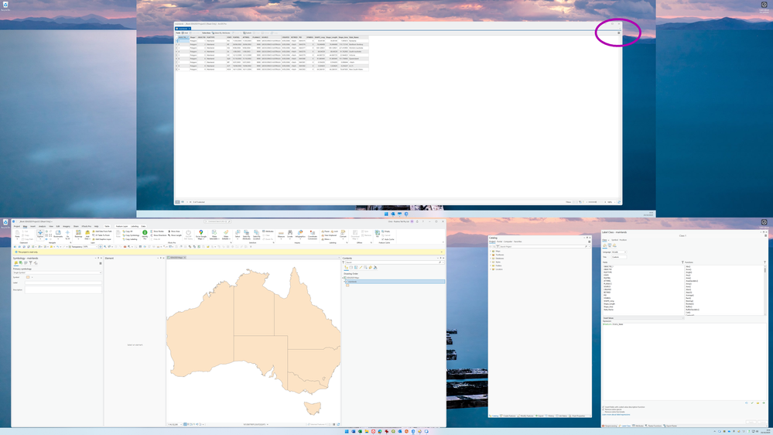Open the attribute table options menu icon
Screen dimensions: 773x435
[619, 33]
